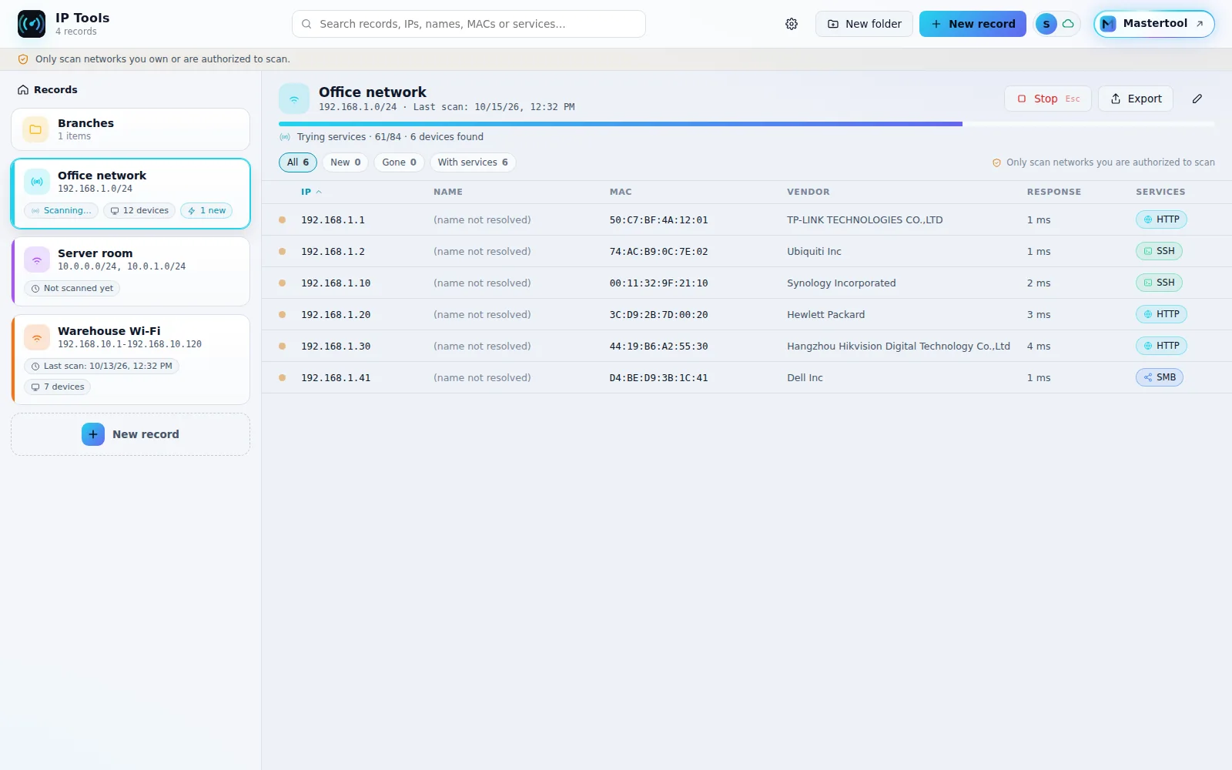This screenshot has height=770, width=1232.
Task: Filter by With services 6 chip
Action: tap(473, 162)
